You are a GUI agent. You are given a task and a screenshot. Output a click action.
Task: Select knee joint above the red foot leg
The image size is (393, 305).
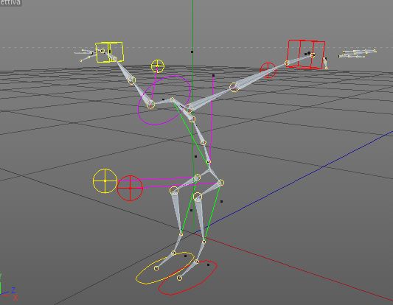pos(198,197)
